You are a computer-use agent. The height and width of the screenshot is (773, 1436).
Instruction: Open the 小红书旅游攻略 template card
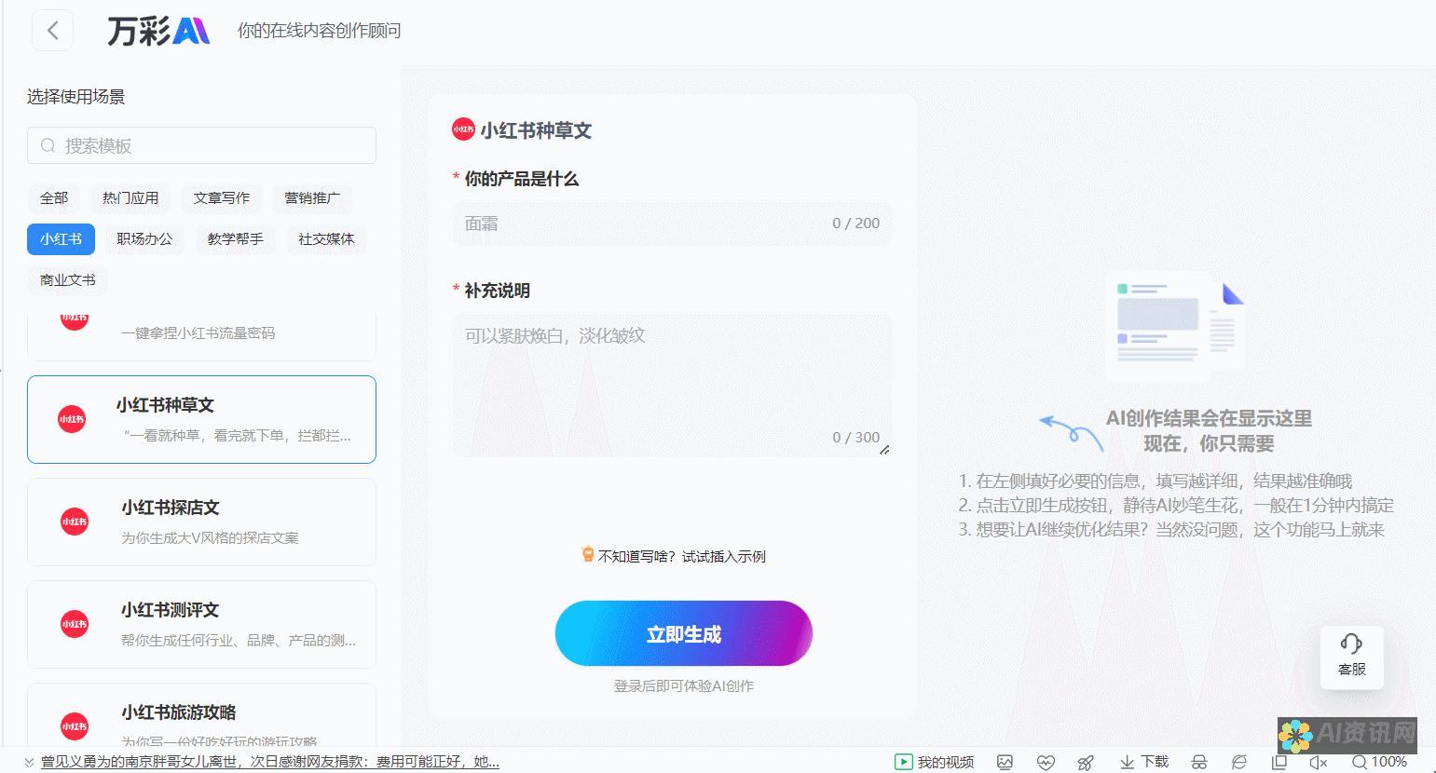click(201, 715)
